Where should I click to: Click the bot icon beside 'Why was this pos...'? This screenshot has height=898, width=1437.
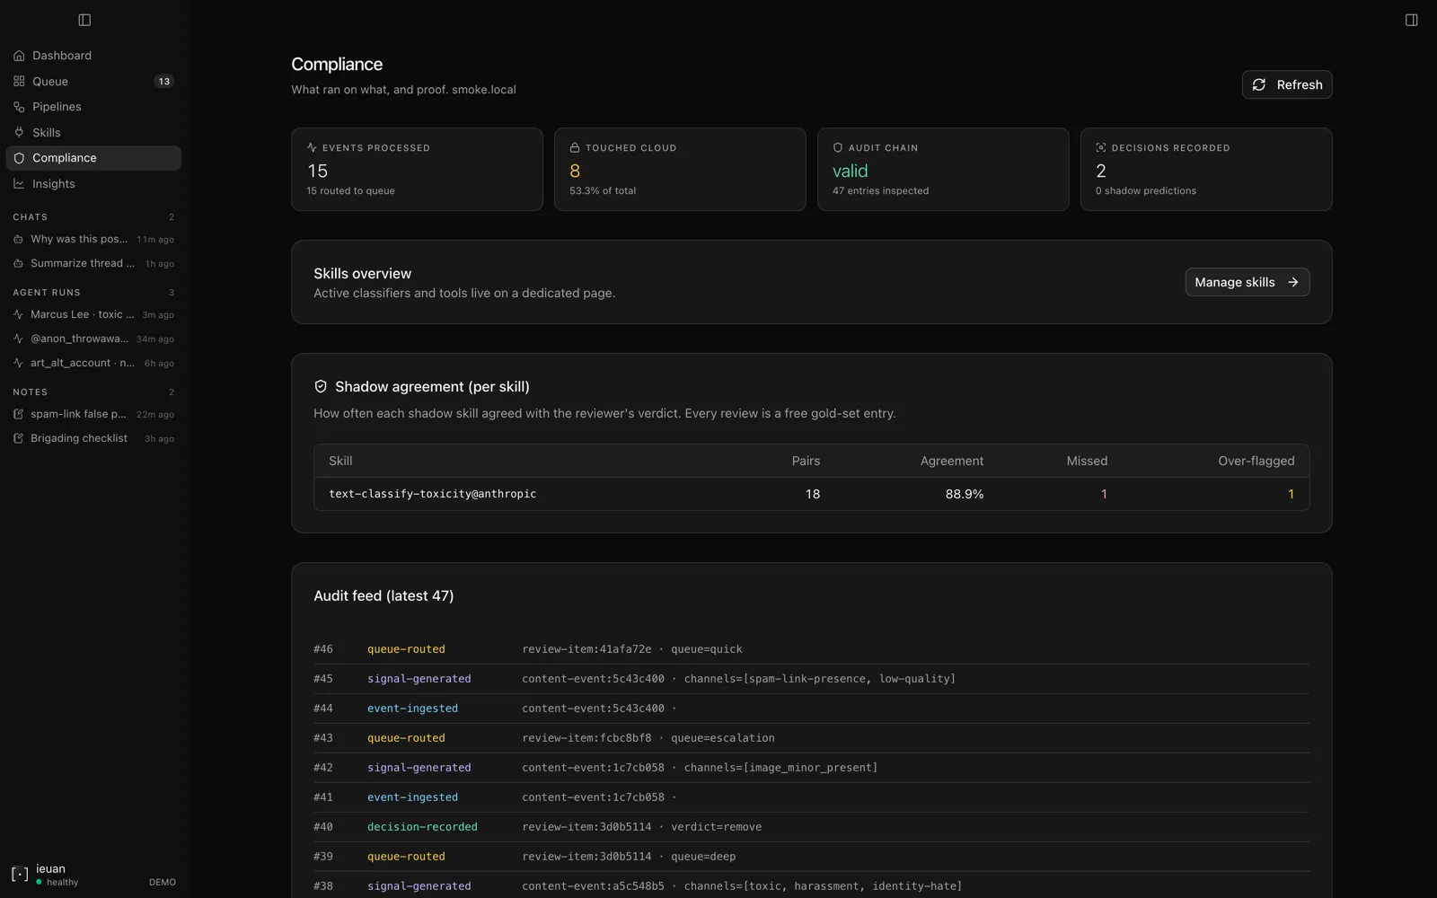pyautogui.click(x=18, y=240)
